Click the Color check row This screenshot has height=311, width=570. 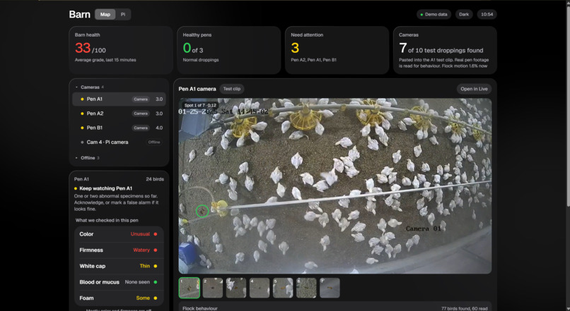coord(119,234)
